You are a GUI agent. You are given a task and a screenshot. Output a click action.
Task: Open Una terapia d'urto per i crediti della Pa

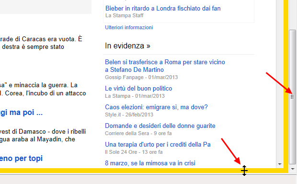point(158,145)
